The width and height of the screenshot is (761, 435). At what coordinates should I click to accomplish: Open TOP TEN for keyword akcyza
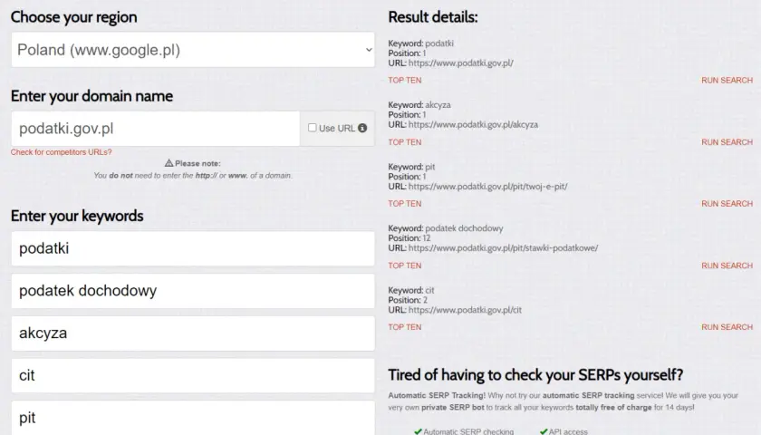405,142
